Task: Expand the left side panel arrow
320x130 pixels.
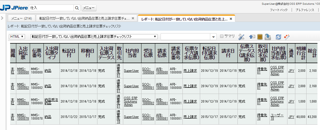Action: [x=2, y=18]
